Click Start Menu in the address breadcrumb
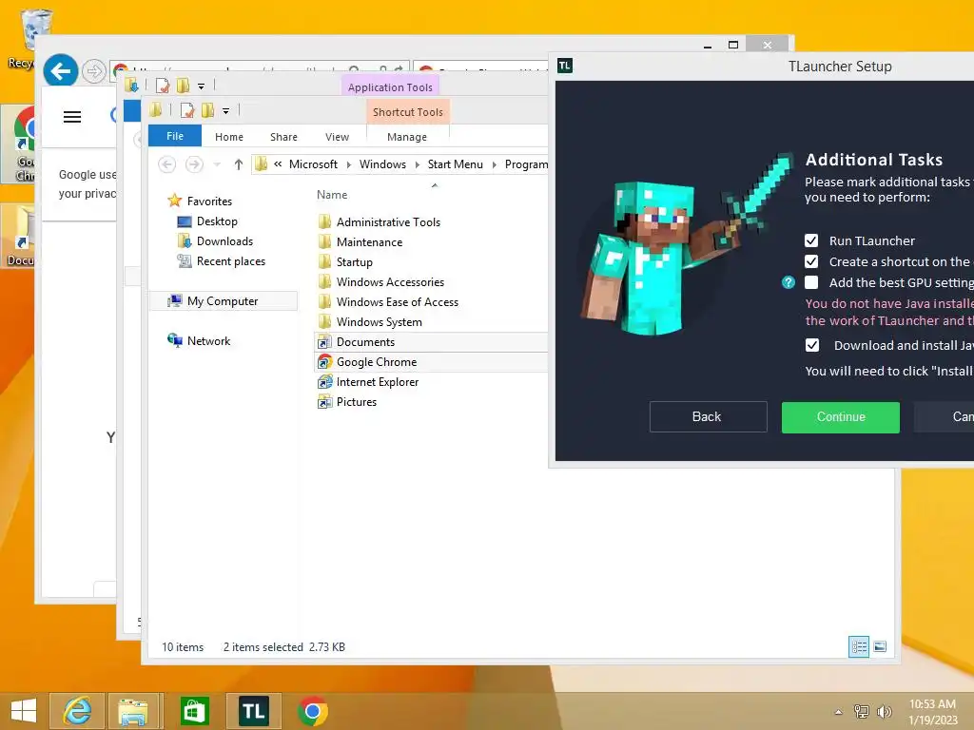The image size is (974, 730). coord(455,163)
